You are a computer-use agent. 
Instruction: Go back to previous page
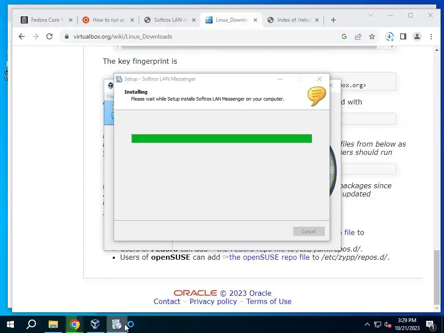[x=22, y=36]
